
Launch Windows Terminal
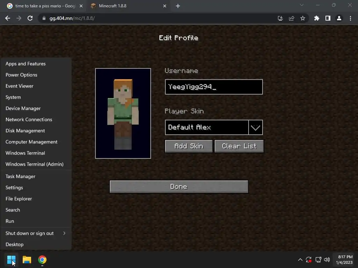(x=36, y=153)
